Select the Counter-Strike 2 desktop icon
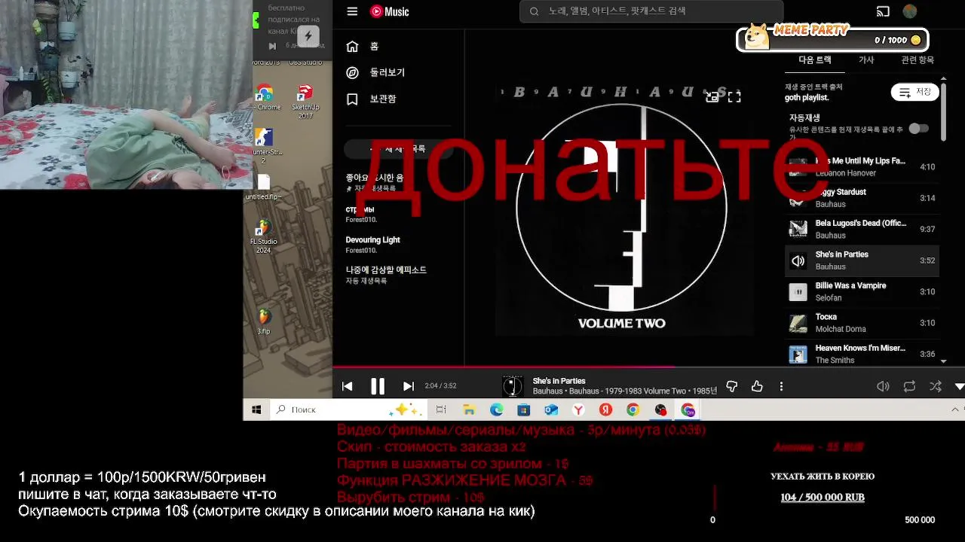The height and width of the screenshot is (542, 965). pyautogui.click(x=264, y=146)
